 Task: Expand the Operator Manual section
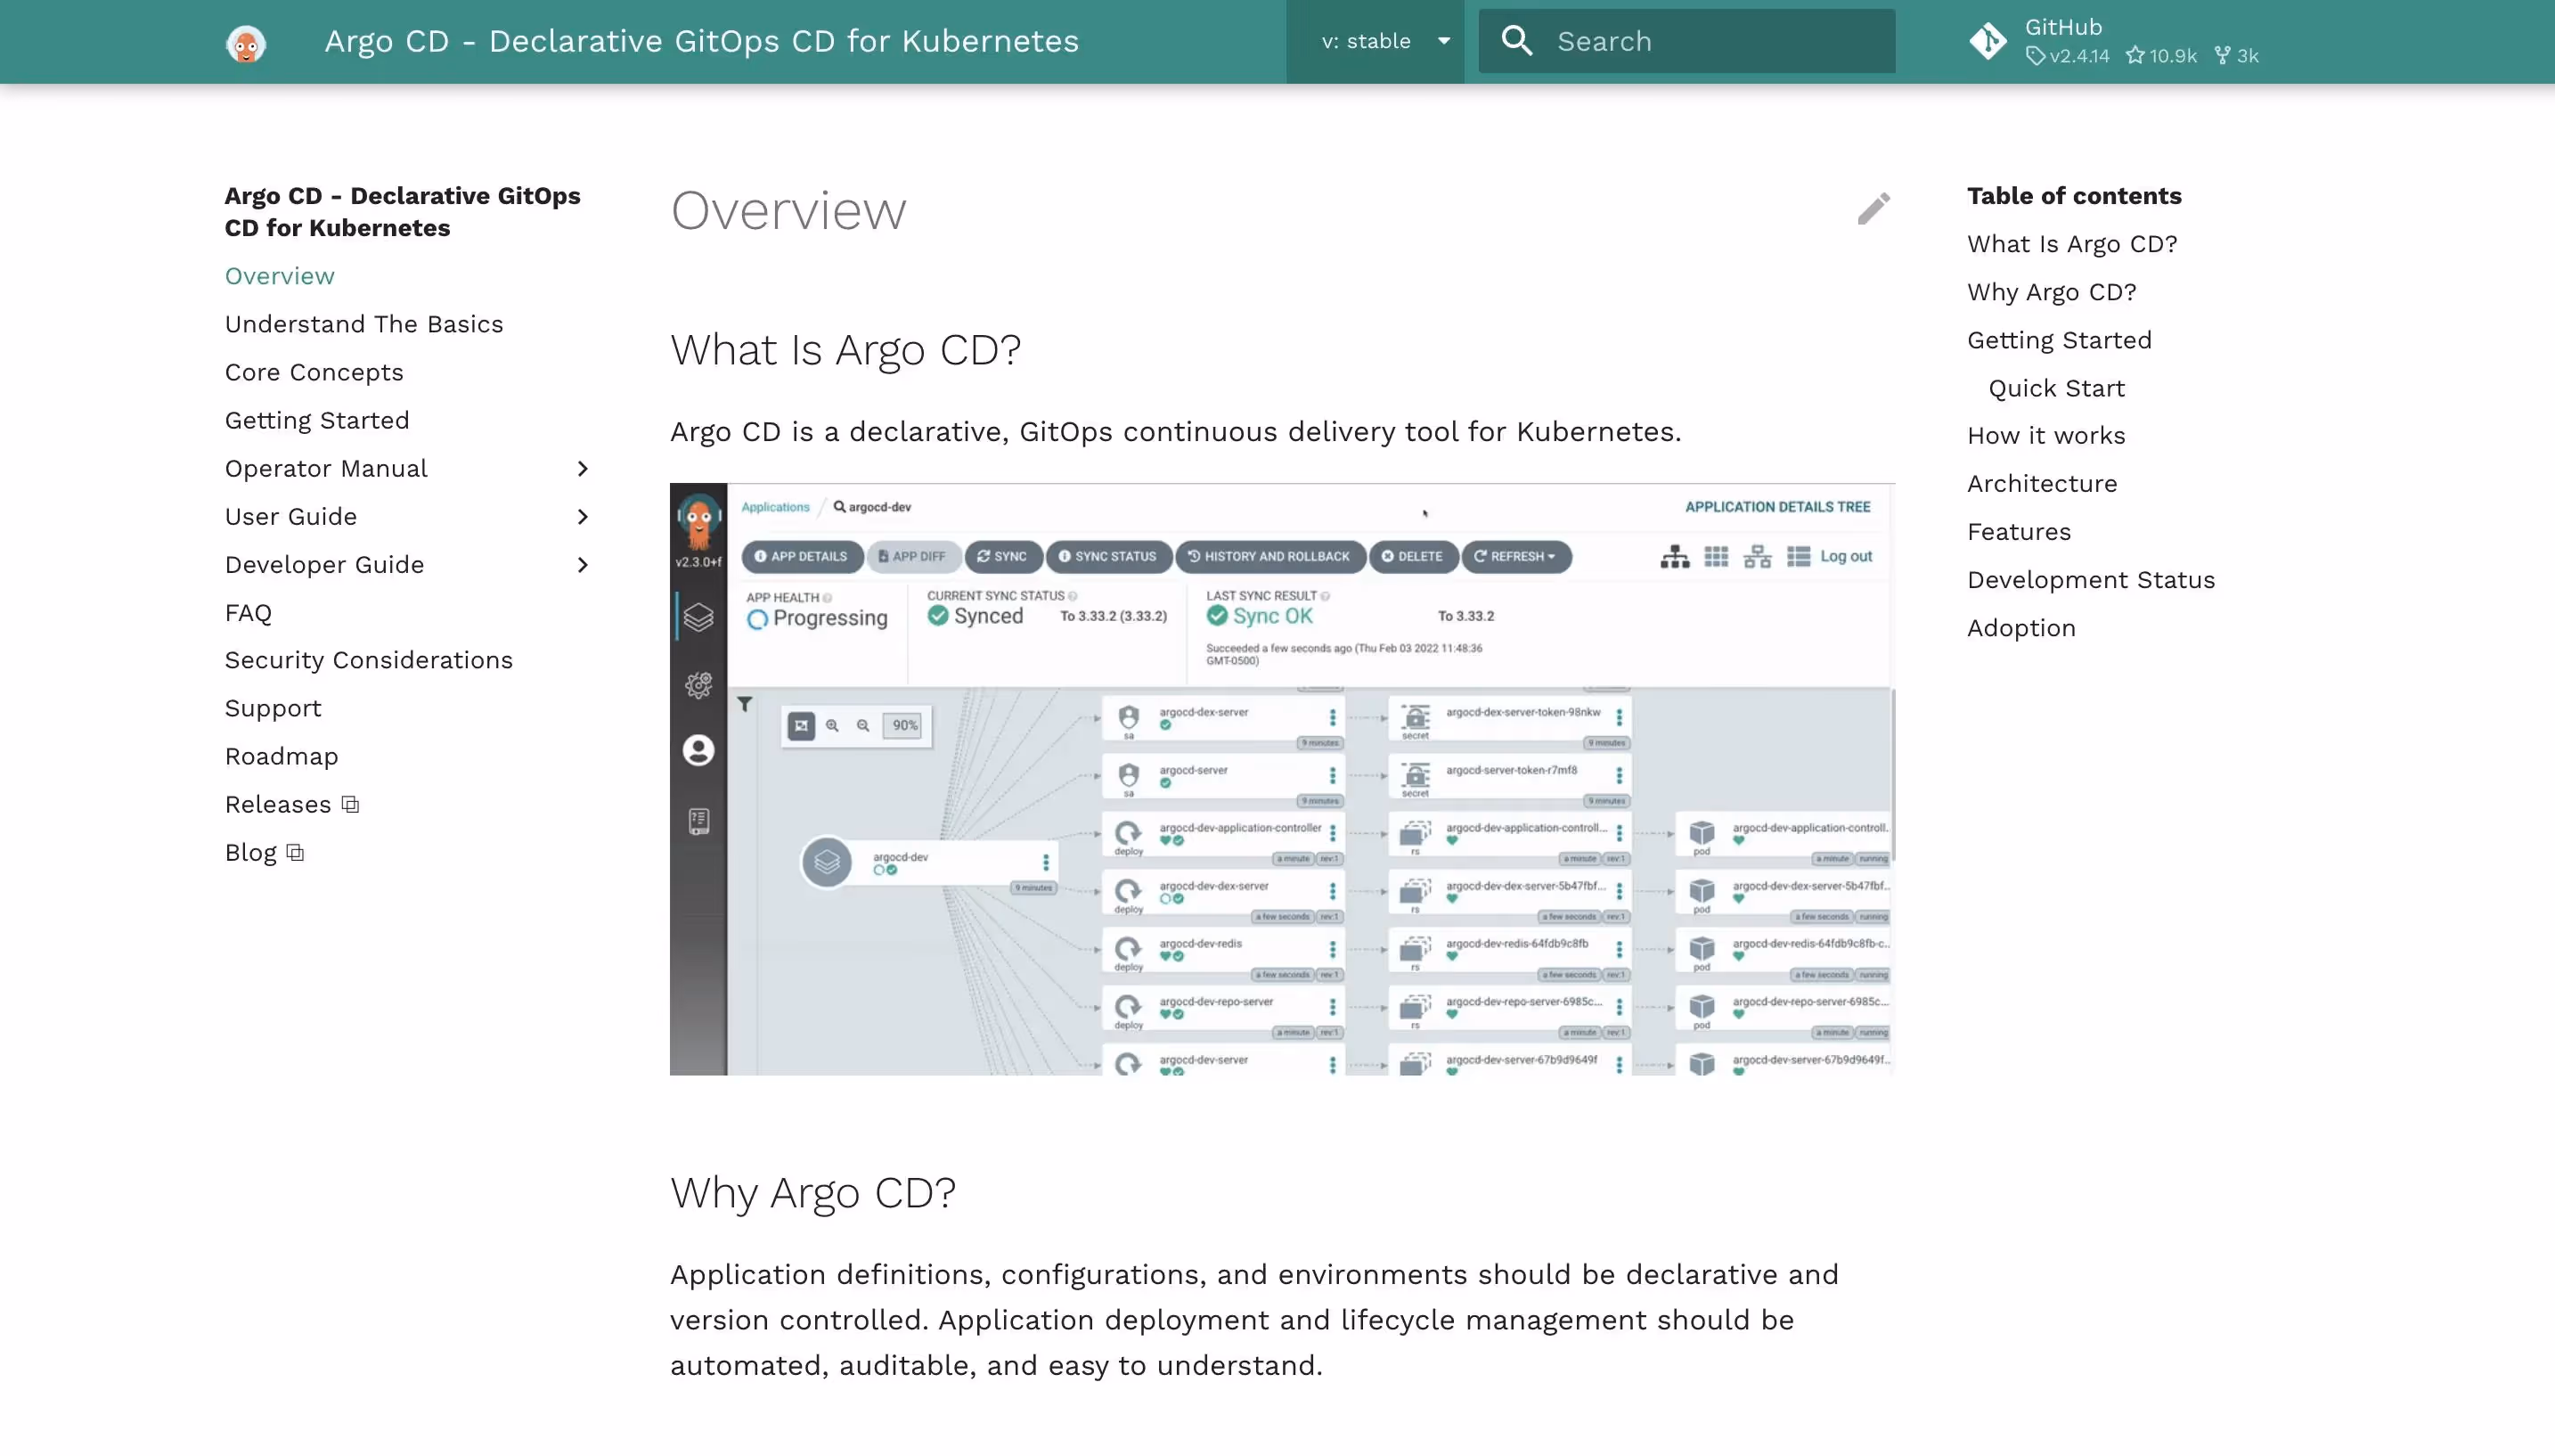click(584, 468)
